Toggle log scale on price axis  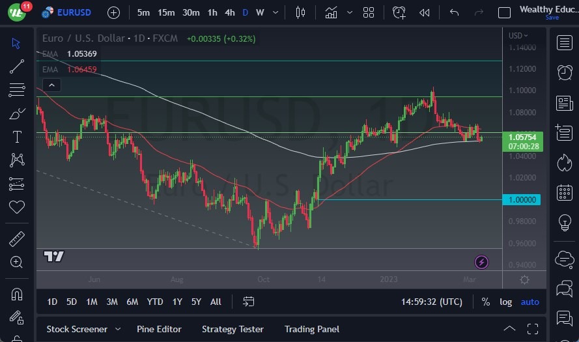pos(505,302)
